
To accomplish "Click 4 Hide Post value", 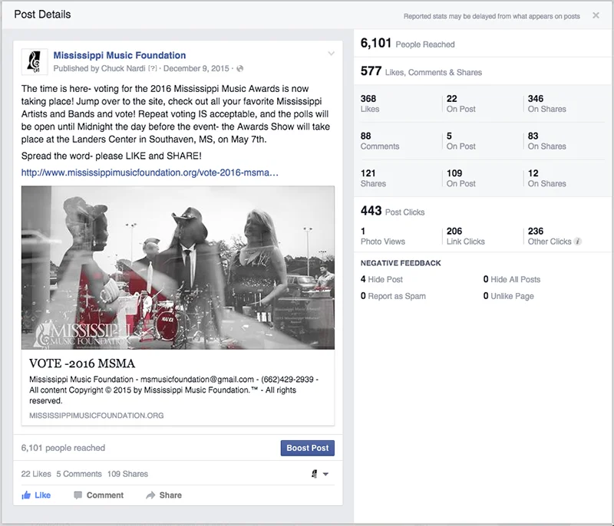I will 381,279.
